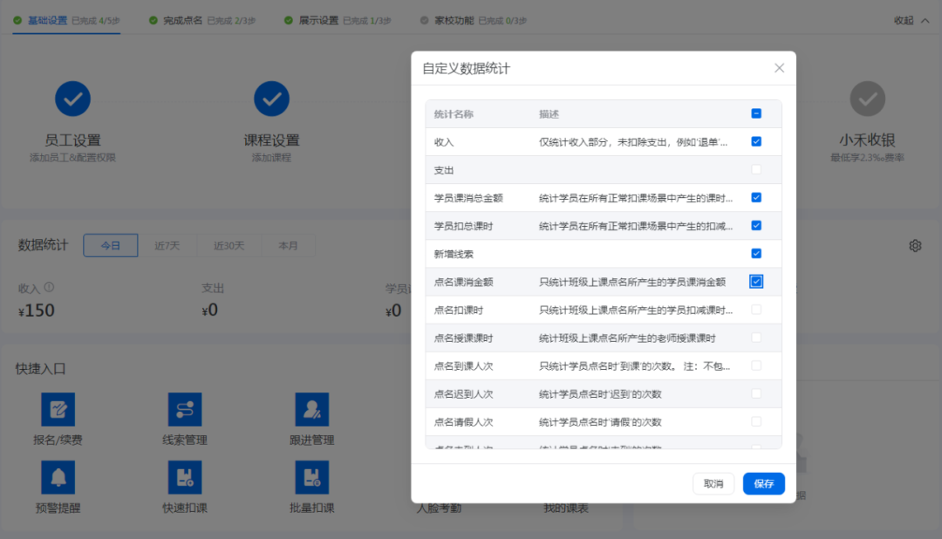Click the 课程设置 checkmark circle icon
Screen dimensions: 942x539
pyautogui.click(x=271, y=99)
